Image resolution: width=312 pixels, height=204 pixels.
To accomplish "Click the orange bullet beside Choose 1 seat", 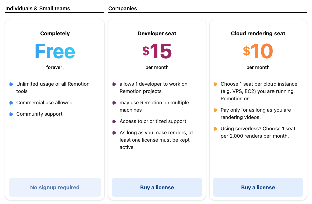I will 215,84.
